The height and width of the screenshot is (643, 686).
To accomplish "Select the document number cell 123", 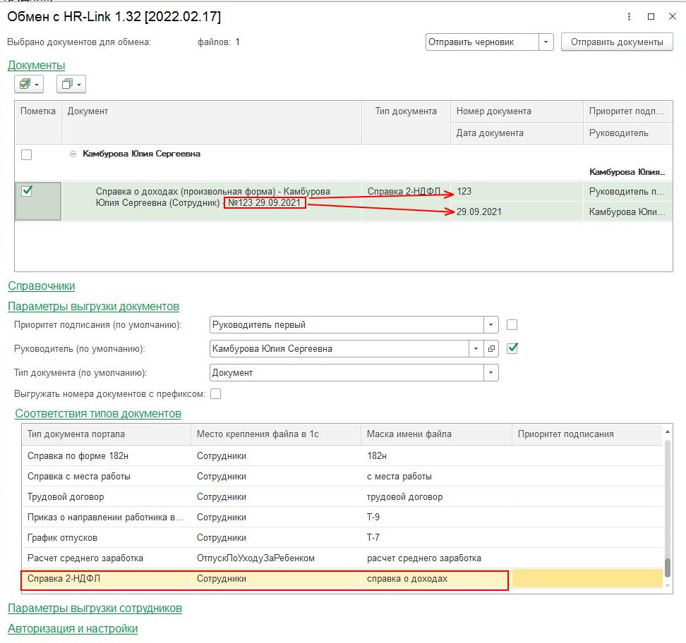I will (517, 192).
